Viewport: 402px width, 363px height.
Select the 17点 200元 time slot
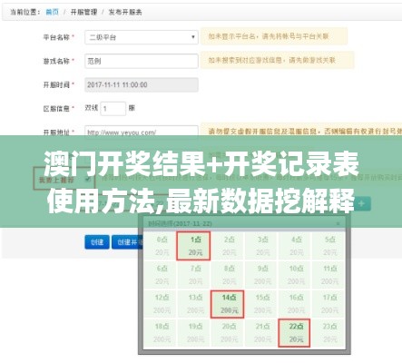click(x=328, y=304)
